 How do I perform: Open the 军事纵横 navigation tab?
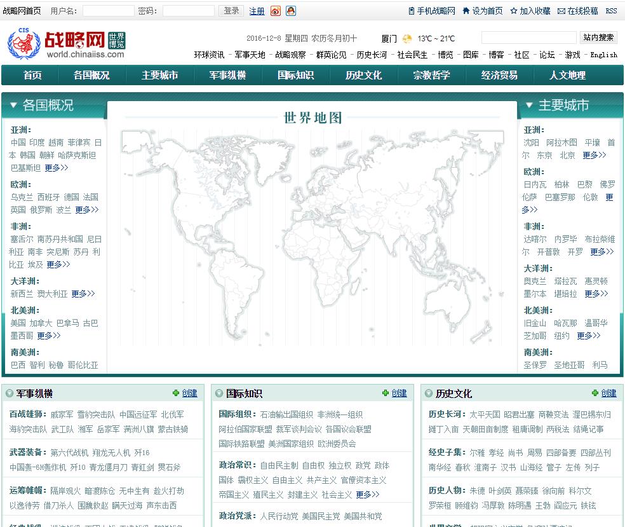227,75
